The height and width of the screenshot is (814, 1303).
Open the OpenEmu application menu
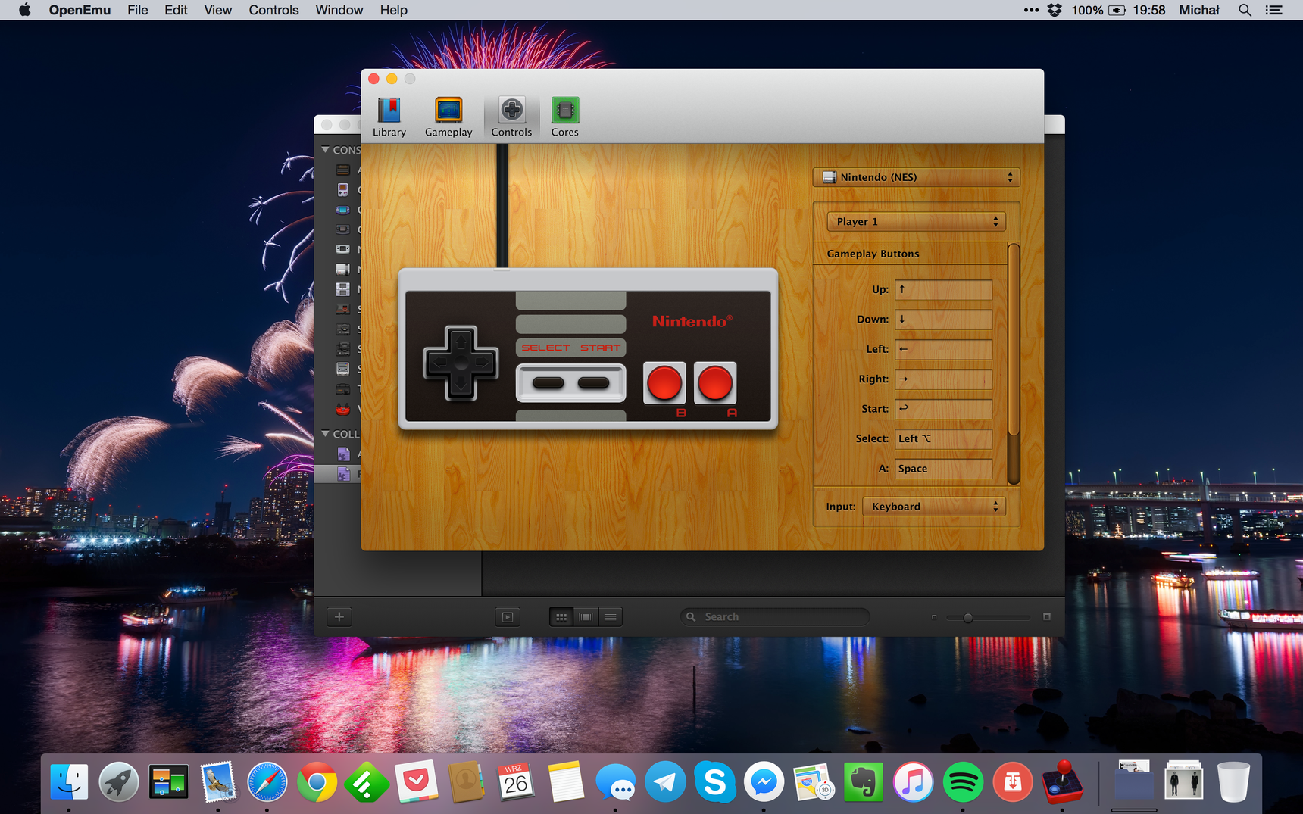click(x=80, y=10)
